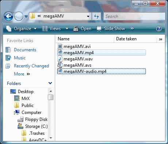Open the address bar history dropdown arrow
The image size is (168, 144).
coord(88,16)
